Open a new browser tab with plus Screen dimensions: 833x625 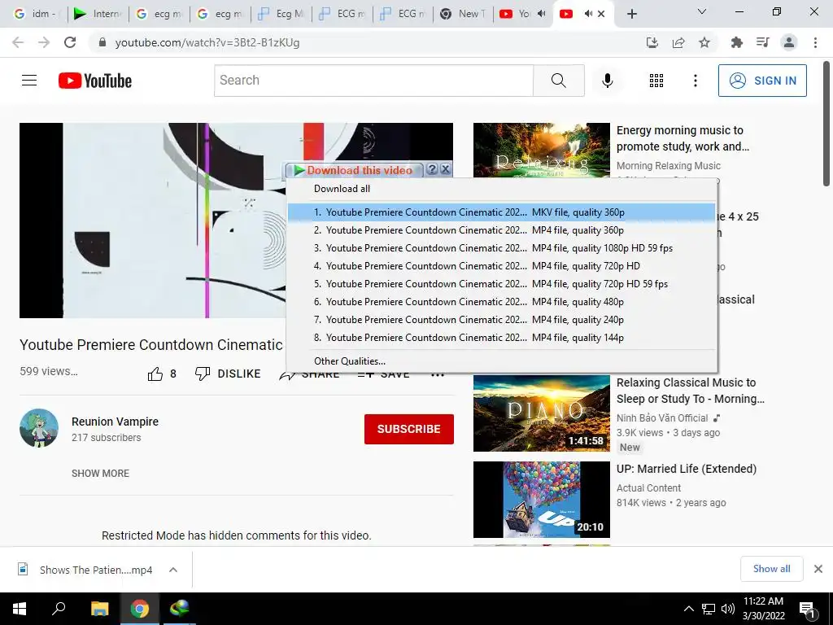coord(631,14)
